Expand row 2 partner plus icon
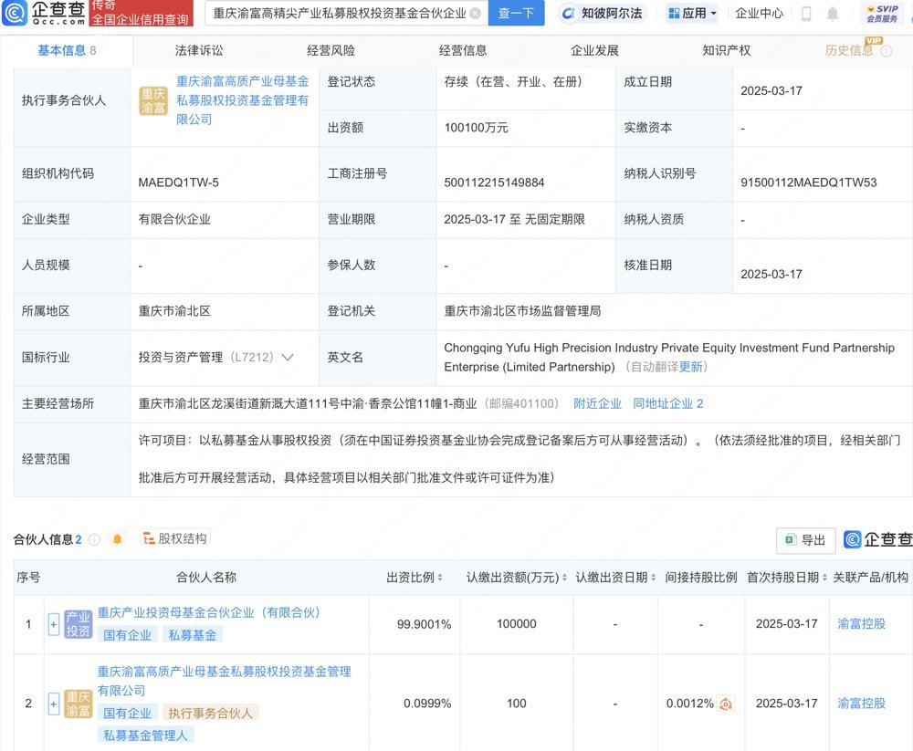 54,704
